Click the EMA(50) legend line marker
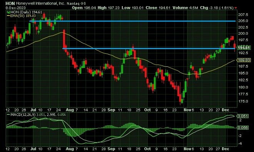Screen dimensions: 254x152 (x=8, y=16)
